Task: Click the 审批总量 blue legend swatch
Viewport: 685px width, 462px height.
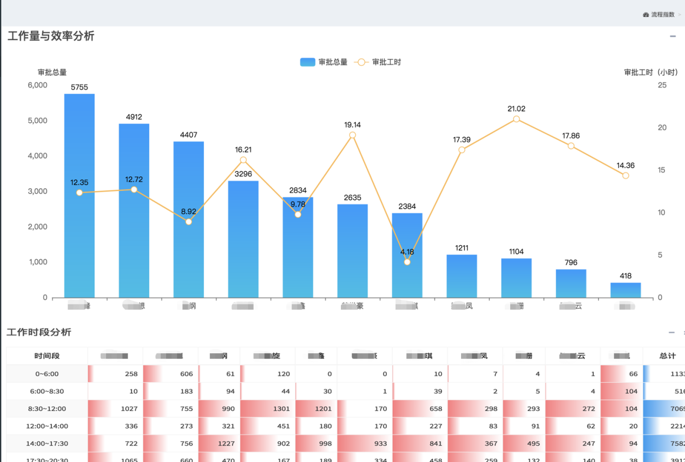Action: (307, 62)
